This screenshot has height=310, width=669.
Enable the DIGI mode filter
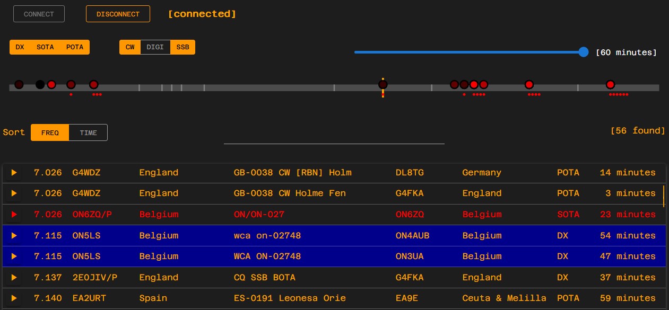coord(155,47)
